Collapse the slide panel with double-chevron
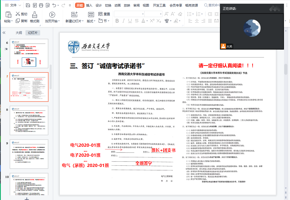290x200 pixels. pyautogui.click(x=4, y=33)
